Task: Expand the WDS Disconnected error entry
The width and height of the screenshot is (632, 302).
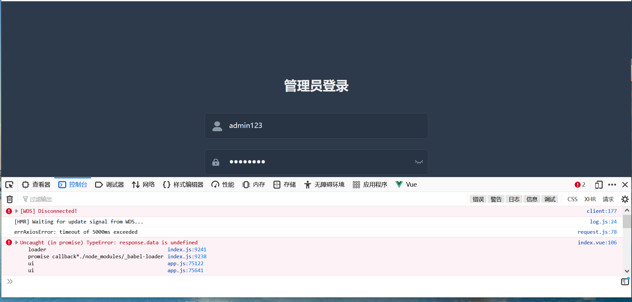Action: 17,211
